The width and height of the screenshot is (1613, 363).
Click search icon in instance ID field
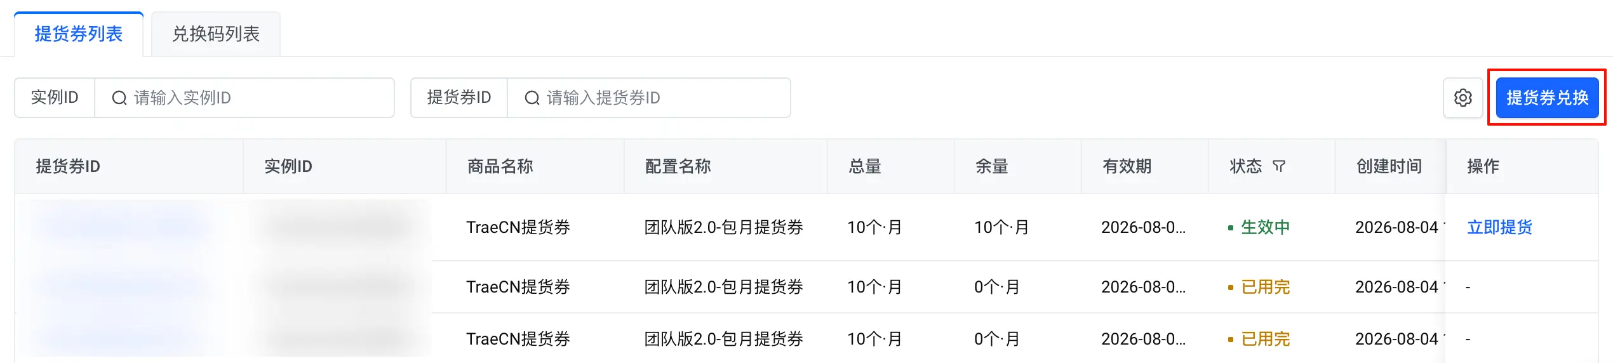[x=119, y=98]
